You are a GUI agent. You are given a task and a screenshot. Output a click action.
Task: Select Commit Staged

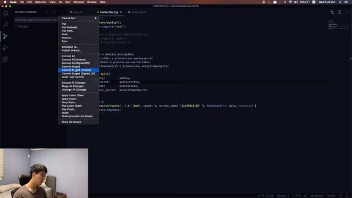tap(78, 67)
